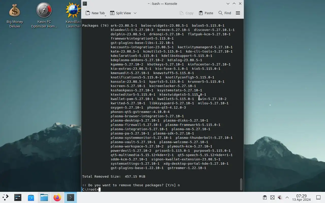Open a new Konsole tab
The height and width of the screenshot is (203, 325).
(95, 13)
